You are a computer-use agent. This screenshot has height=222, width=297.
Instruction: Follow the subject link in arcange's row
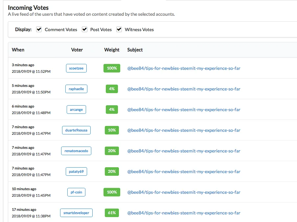(184, 110)
